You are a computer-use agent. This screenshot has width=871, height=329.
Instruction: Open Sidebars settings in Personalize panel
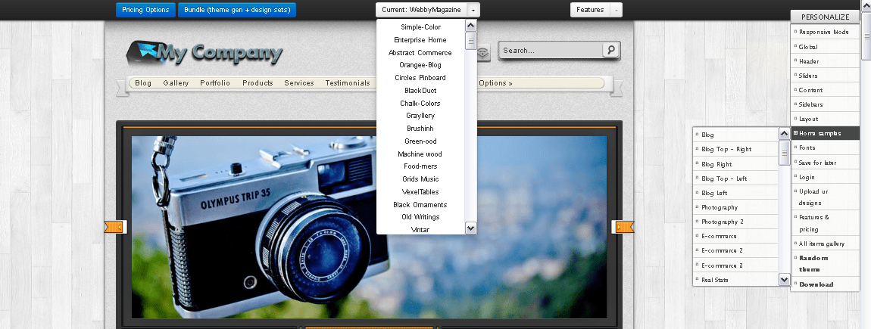pyautogui.click(x=826, y=104)
